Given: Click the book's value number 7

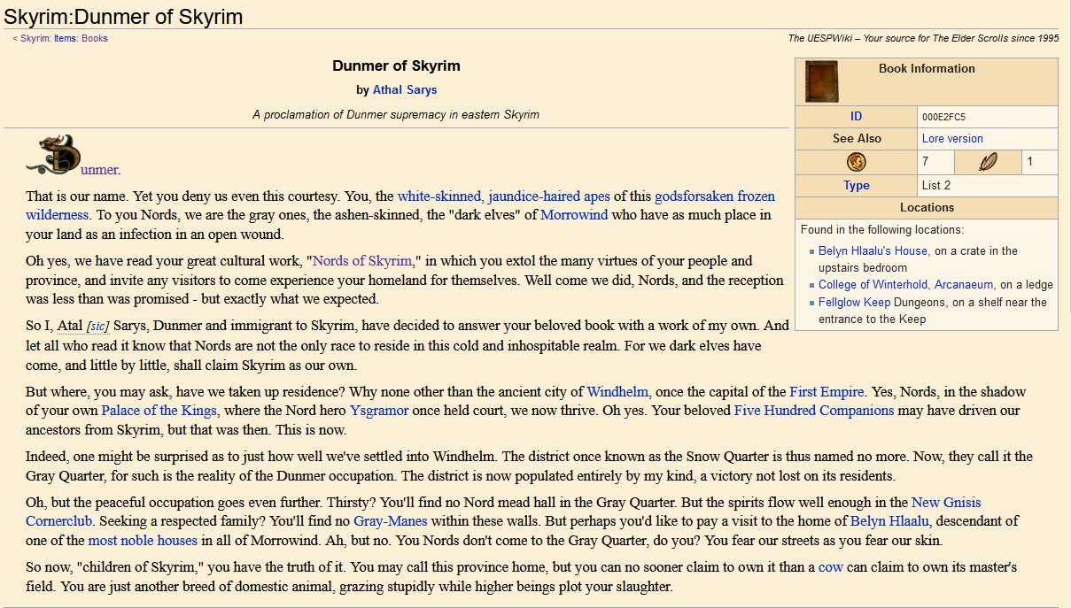Looking at the screenshot, I should 925,162.
